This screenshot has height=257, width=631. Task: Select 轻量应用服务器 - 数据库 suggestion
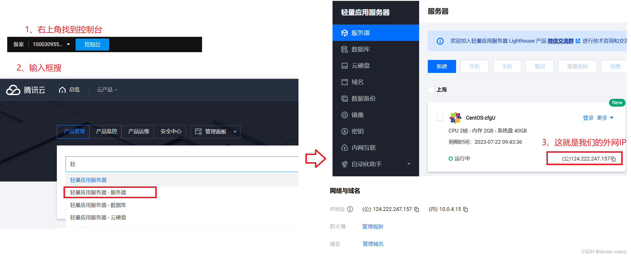(x=98, y=205)
